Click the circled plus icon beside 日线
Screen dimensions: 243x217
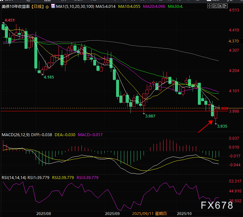click(48, 7)
